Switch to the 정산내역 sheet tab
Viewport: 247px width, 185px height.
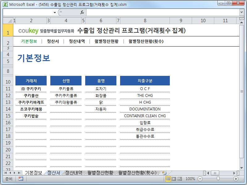tap(73, 173)
